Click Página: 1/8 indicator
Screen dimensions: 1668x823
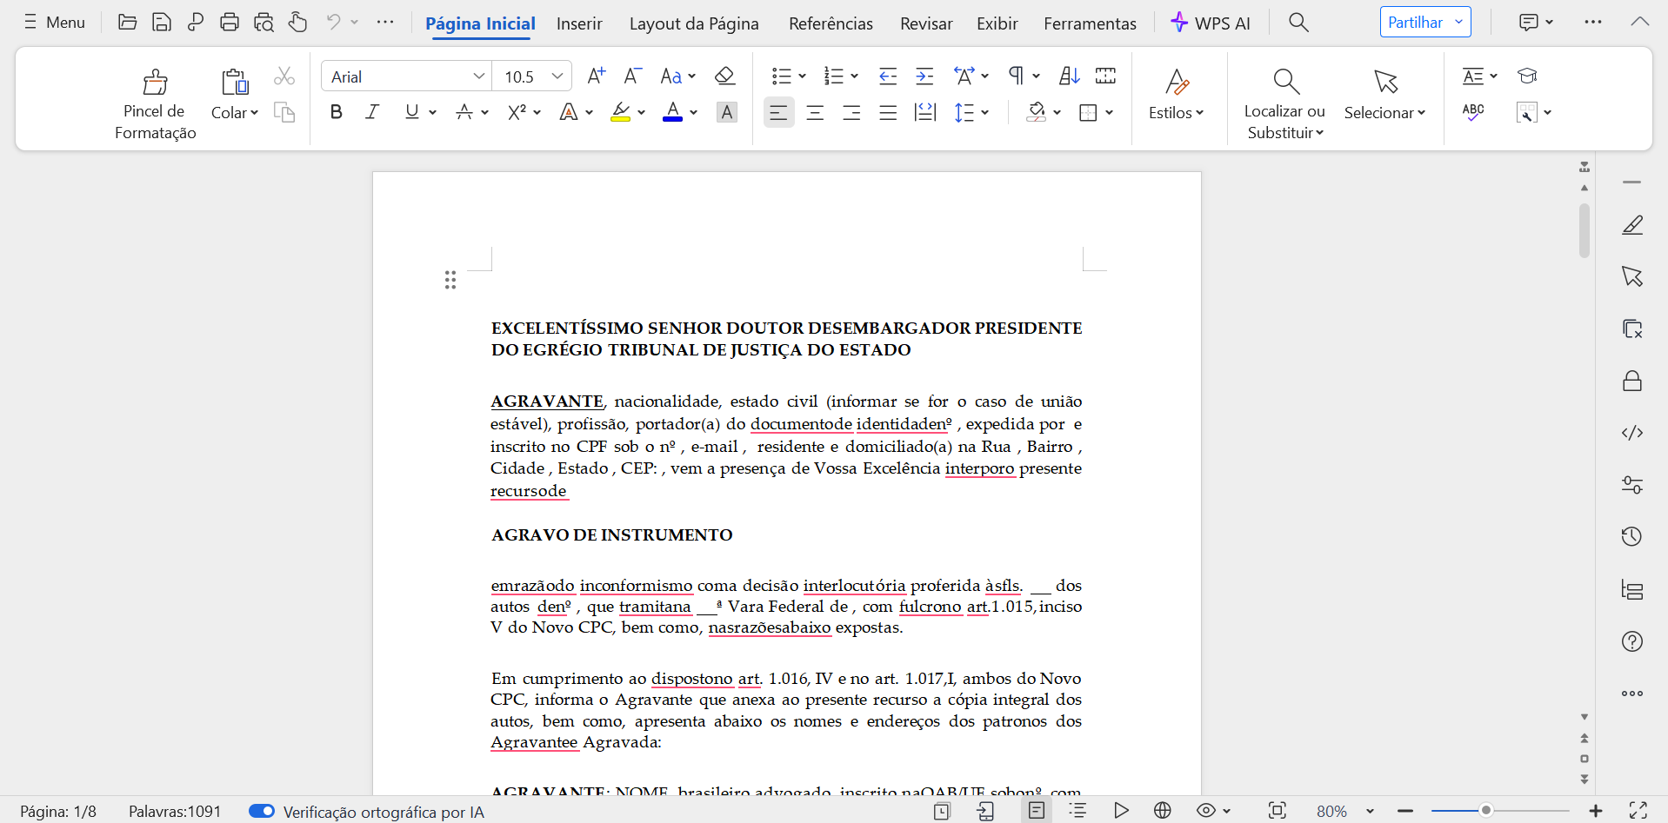click(58, 811)
